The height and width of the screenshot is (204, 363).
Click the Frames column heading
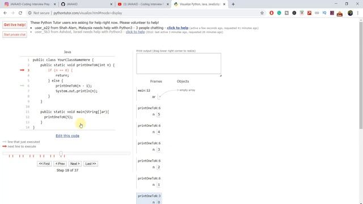[156, 82]
